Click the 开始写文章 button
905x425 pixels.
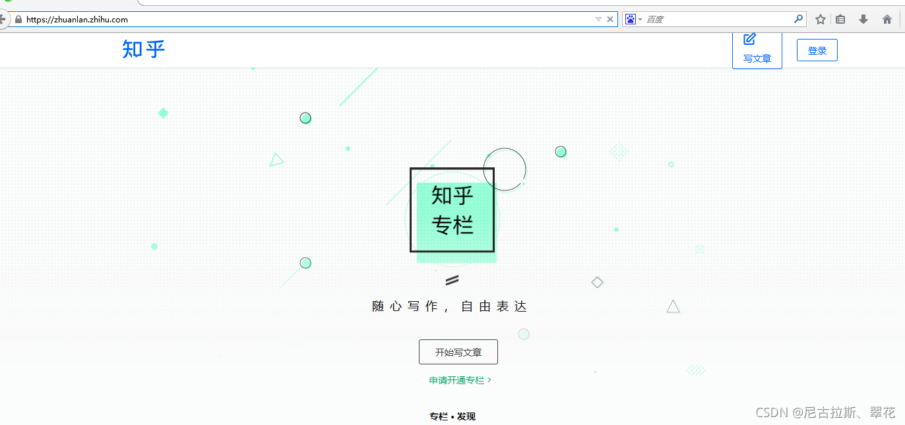458,352
